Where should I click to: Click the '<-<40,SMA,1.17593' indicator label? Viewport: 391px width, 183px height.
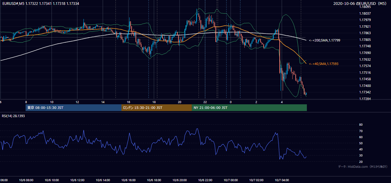point(324,64)
